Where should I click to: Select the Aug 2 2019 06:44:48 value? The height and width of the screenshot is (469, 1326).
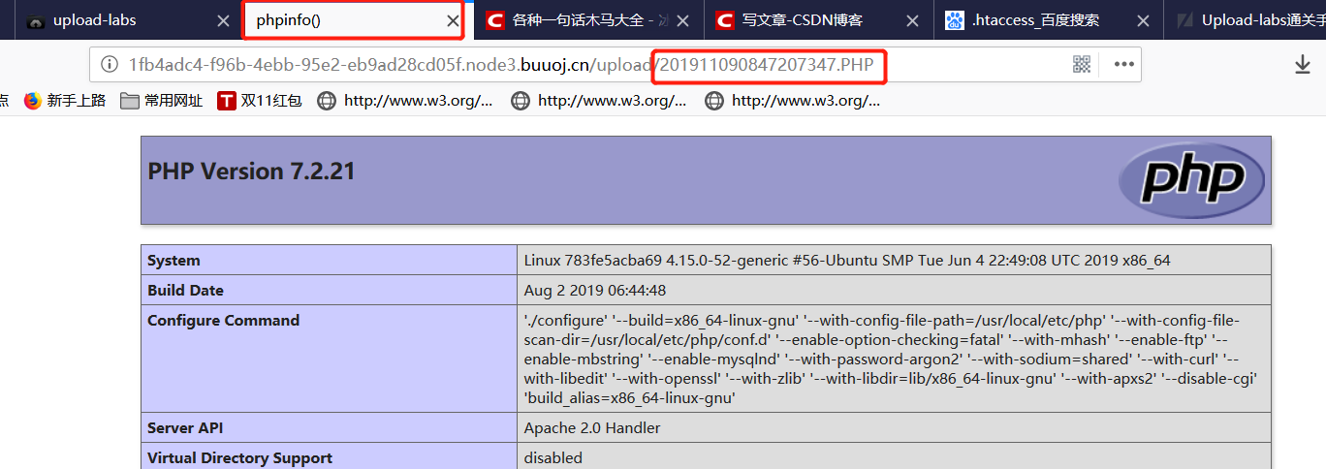coord(595,291)
